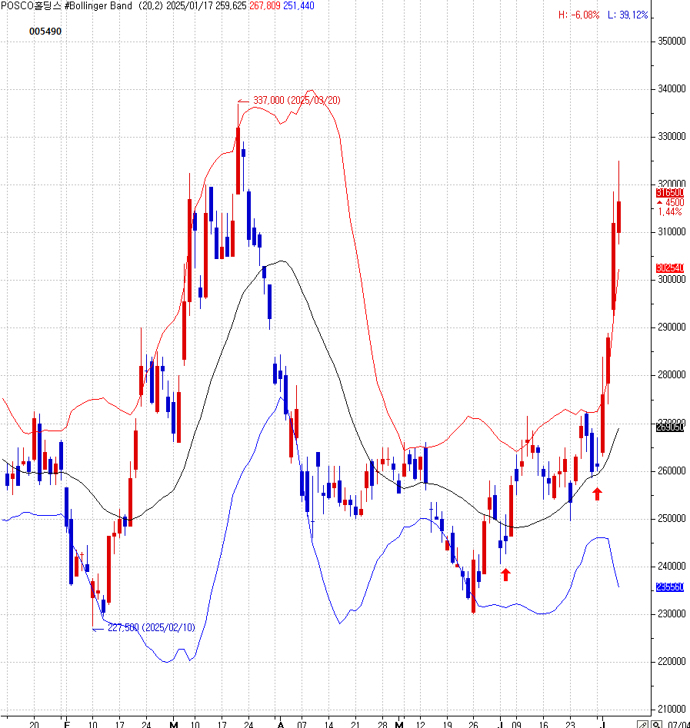The width and height of the screenshot is (690, 728).
Task: Click the 330000 price axis label
Action: pos(672,137)
